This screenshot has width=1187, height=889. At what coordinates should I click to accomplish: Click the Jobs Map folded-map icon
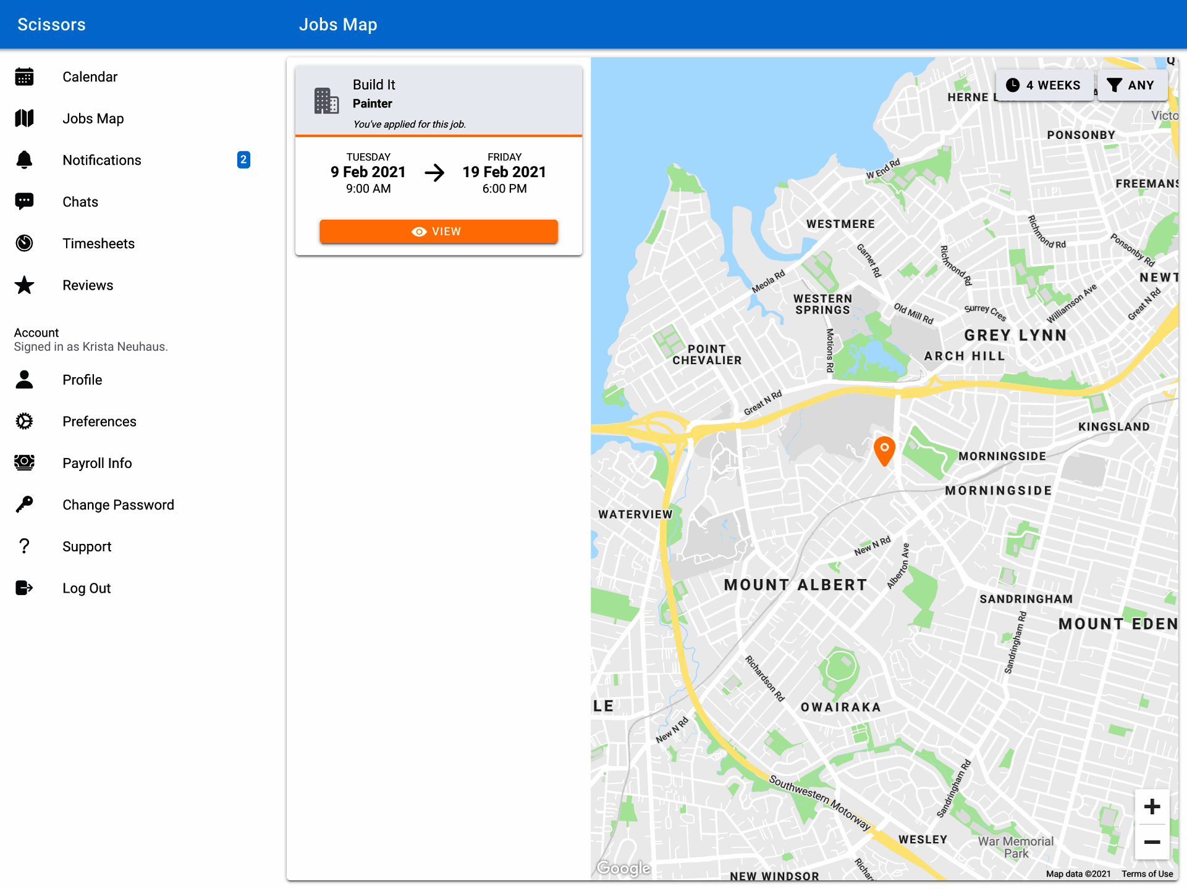pyautogui.click(x=24, y=119)
